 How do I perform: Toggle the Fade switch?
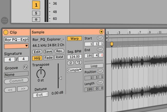(48, 58)
